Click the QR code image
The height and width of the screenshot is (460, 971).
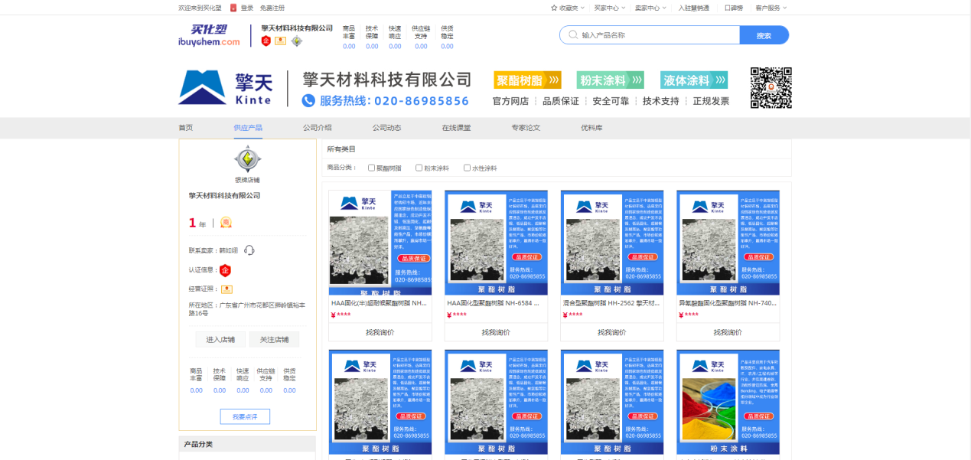[x=771, y=88]
